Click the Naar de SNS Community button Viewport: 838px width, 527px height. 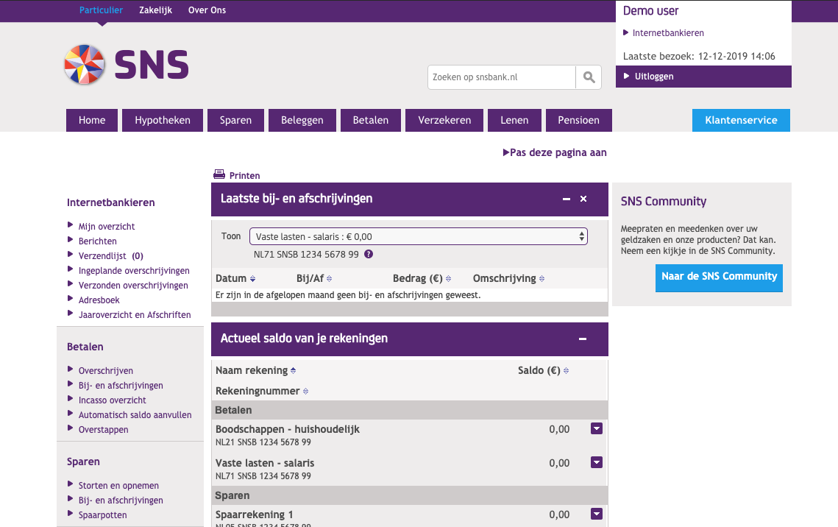tap(720, 278)
